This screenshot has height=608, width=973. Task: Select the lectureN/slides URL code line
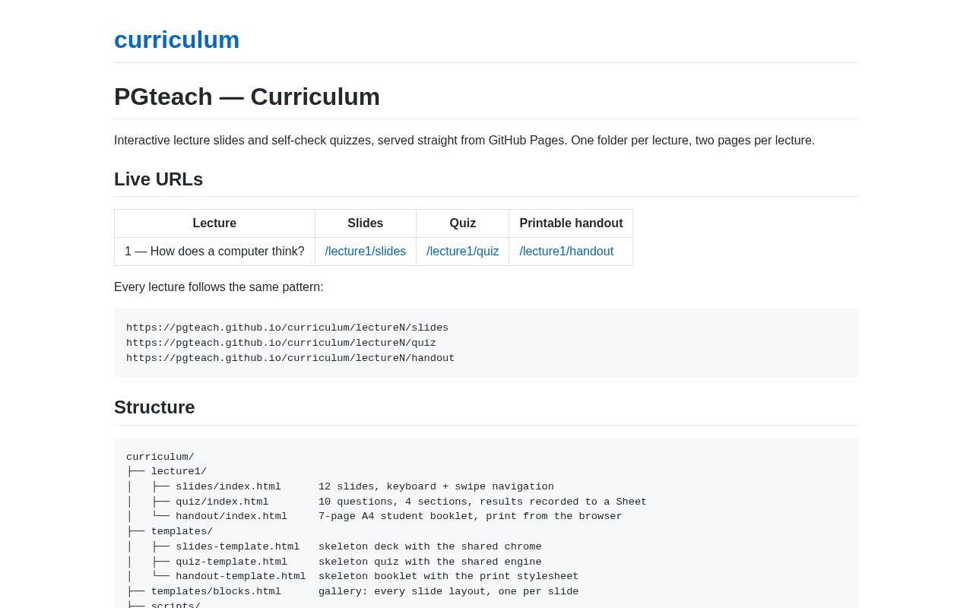click(x=287, y=328)
